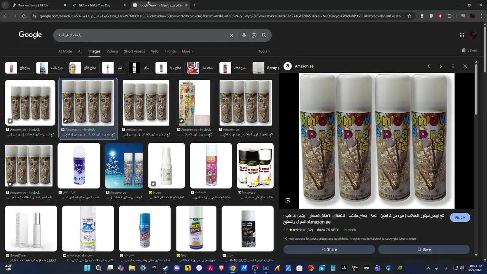Open Chrome's Extensions puzzle icon
487x274 pixels.
click(x=450, y=16)
